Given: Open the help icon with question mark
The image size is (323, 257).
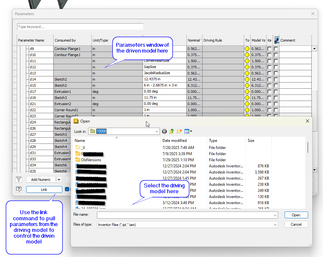Looking at the screenshot, I should (19, 189).
